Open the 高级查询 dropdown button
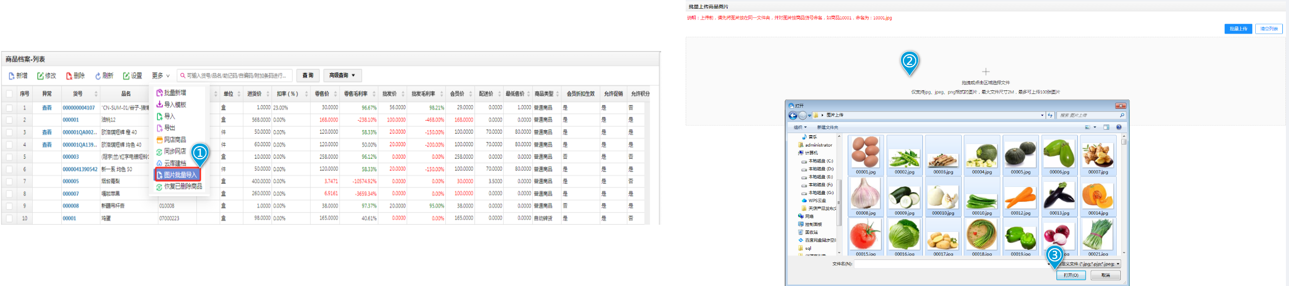This screenshot has width=1289, height=286. [342, 76]
